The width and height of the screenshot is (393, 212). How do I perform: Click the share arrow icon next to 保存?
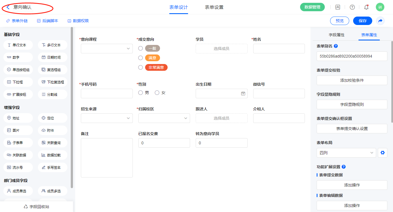click(x=380, y=21)
